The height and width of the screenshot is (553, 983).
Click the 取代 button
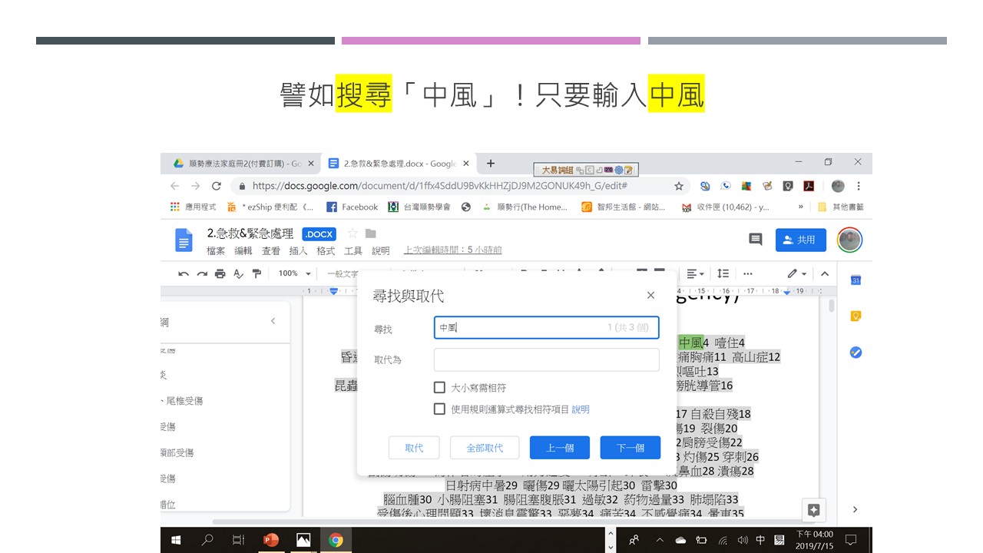click(414, 448)
